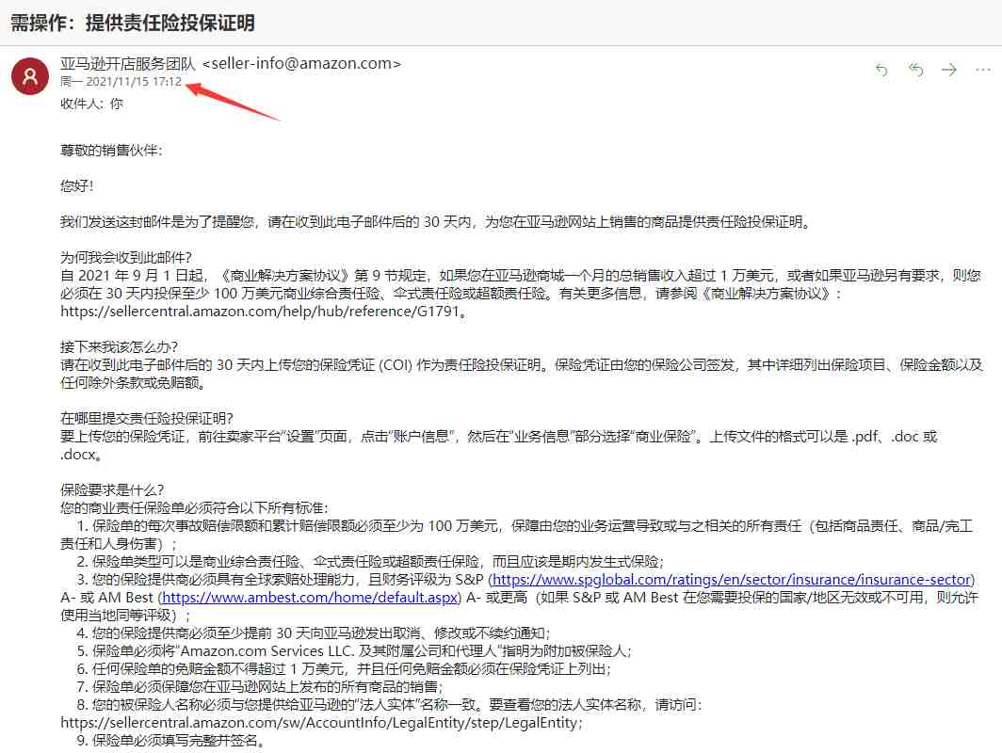Open more actions ellipsis menu
The image size is (1002, 753).
pos(983,70)
